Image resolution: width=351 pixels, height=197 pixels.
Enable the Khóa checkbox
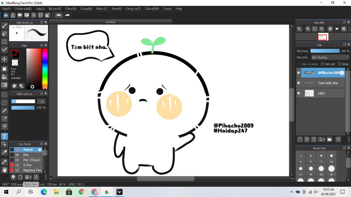(339, 64)
